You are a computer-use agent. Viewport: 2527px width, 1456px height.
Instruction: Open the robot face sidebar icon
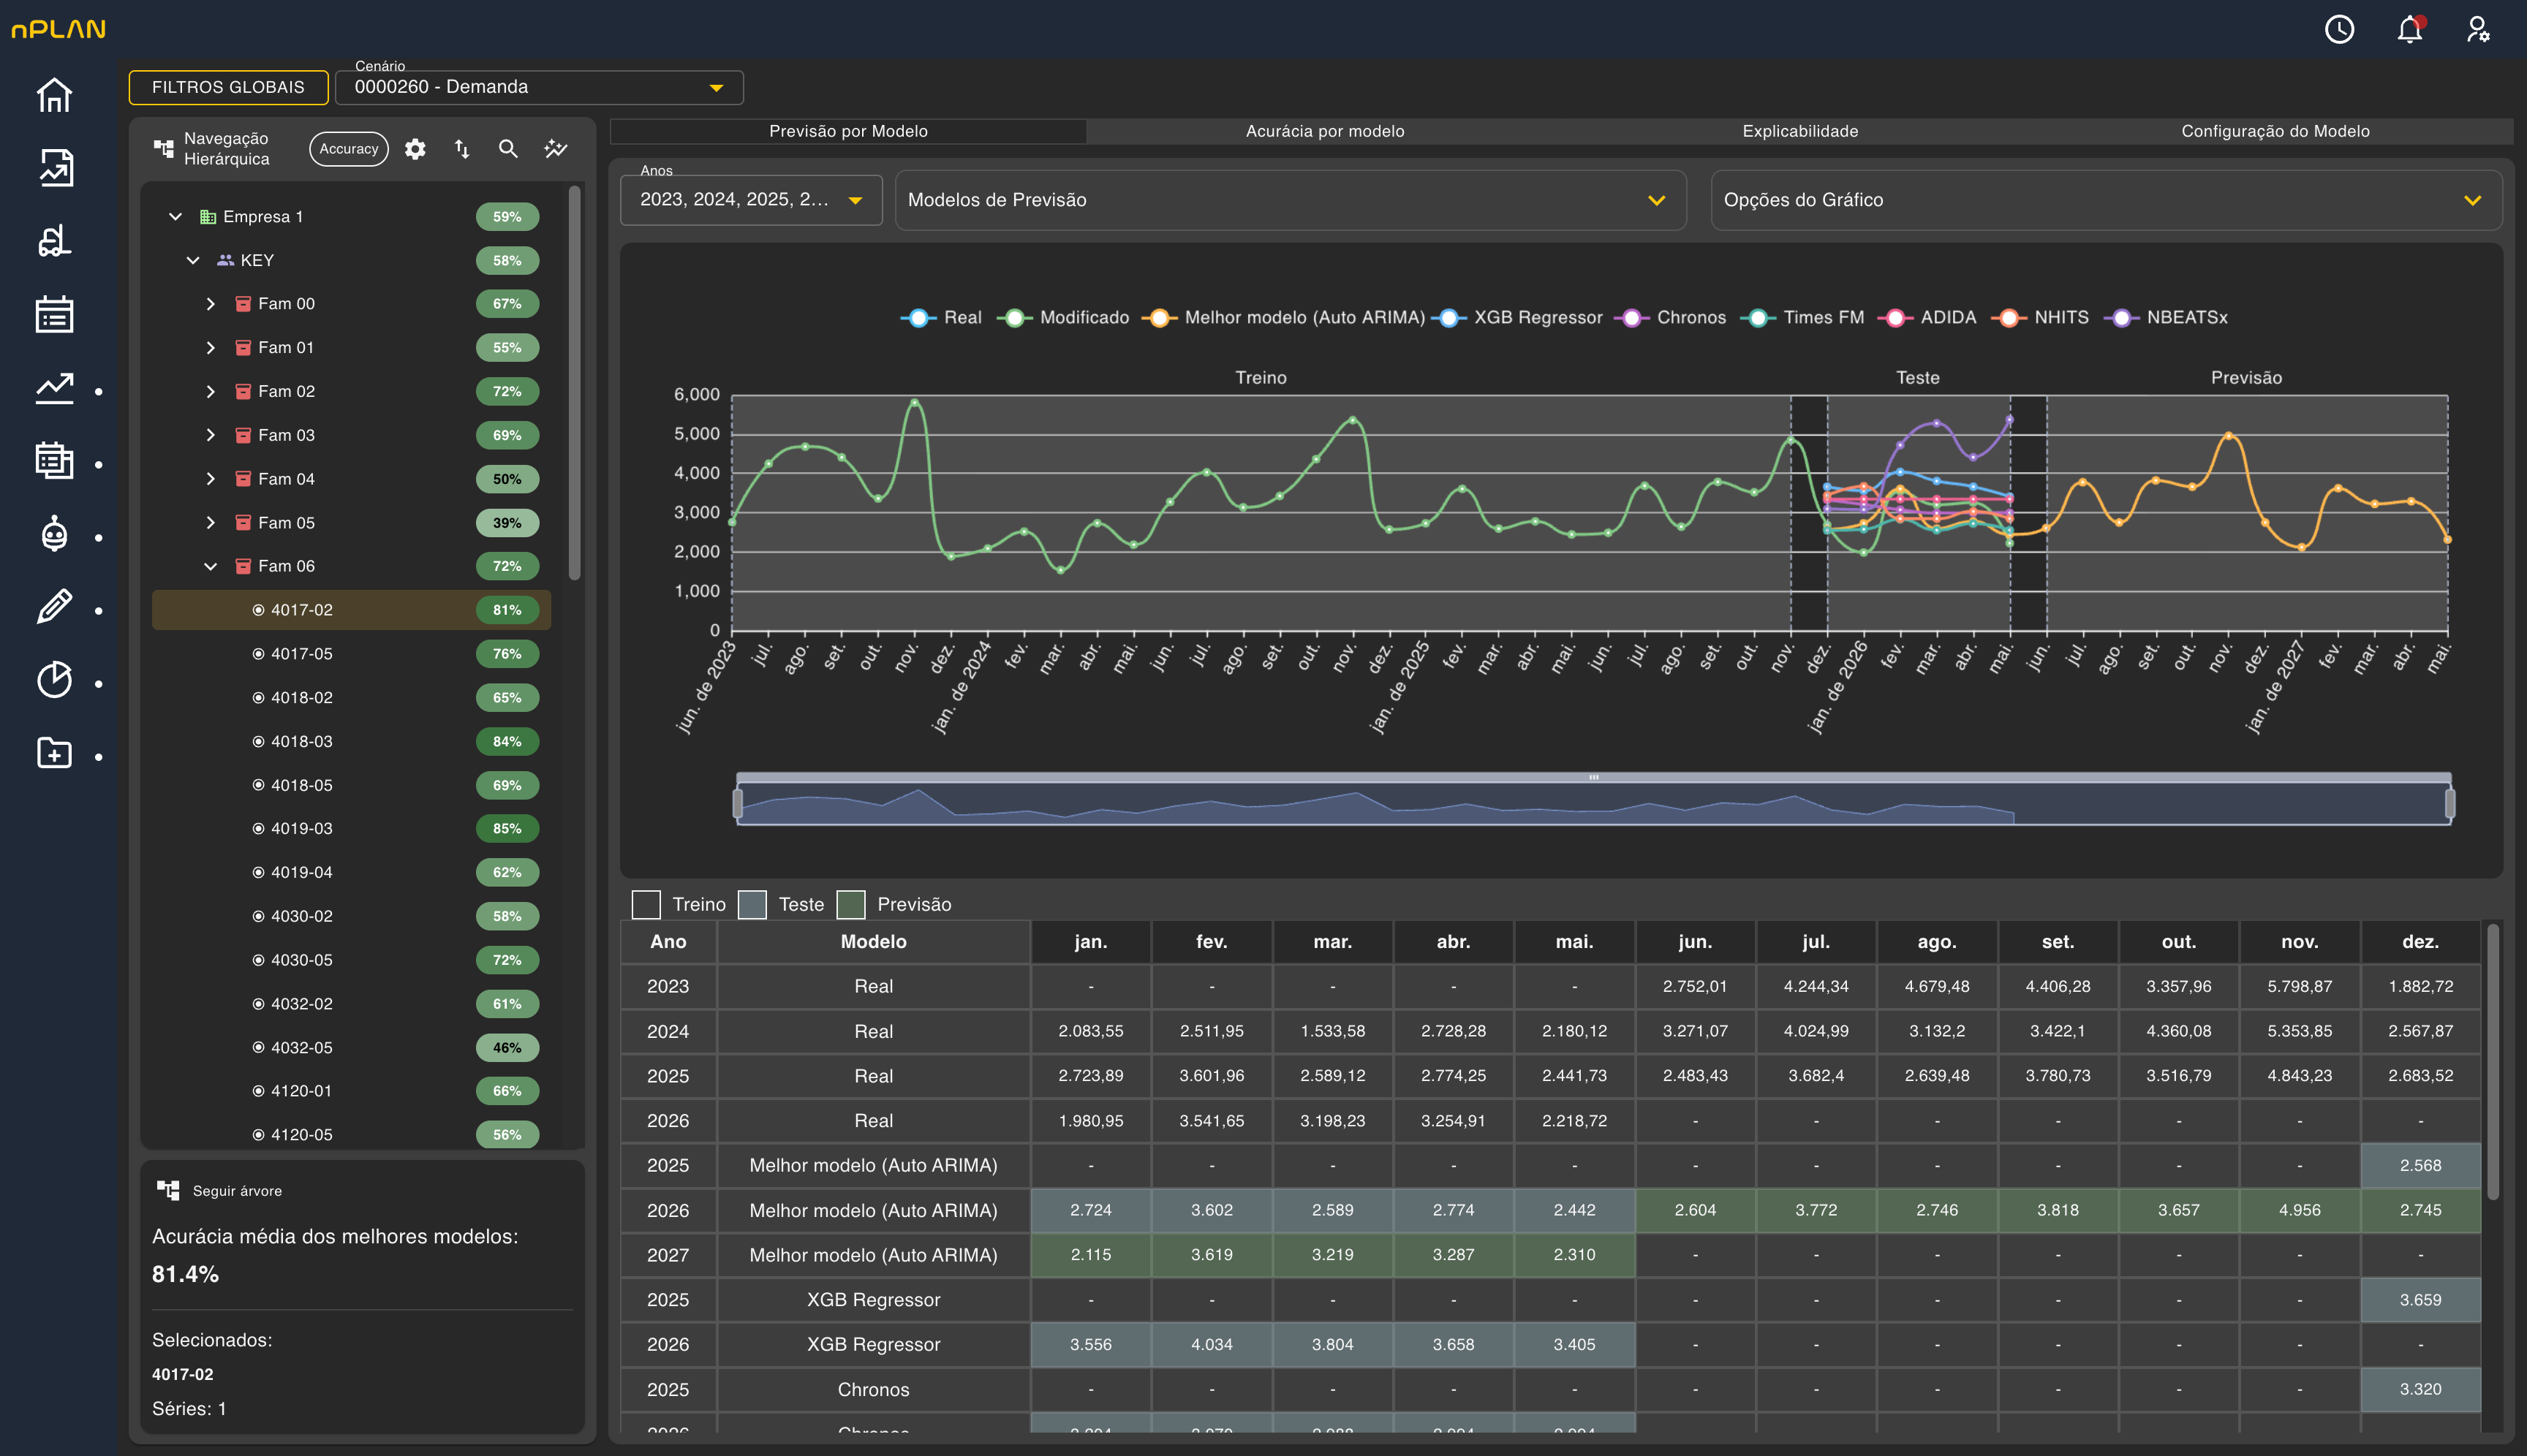point(54,534)
